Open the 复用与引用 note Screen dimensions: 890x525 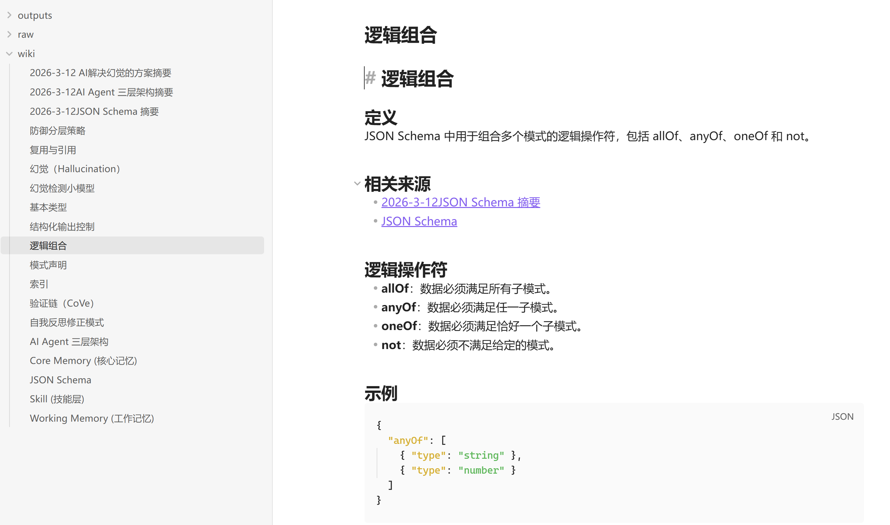coord(53,150)
